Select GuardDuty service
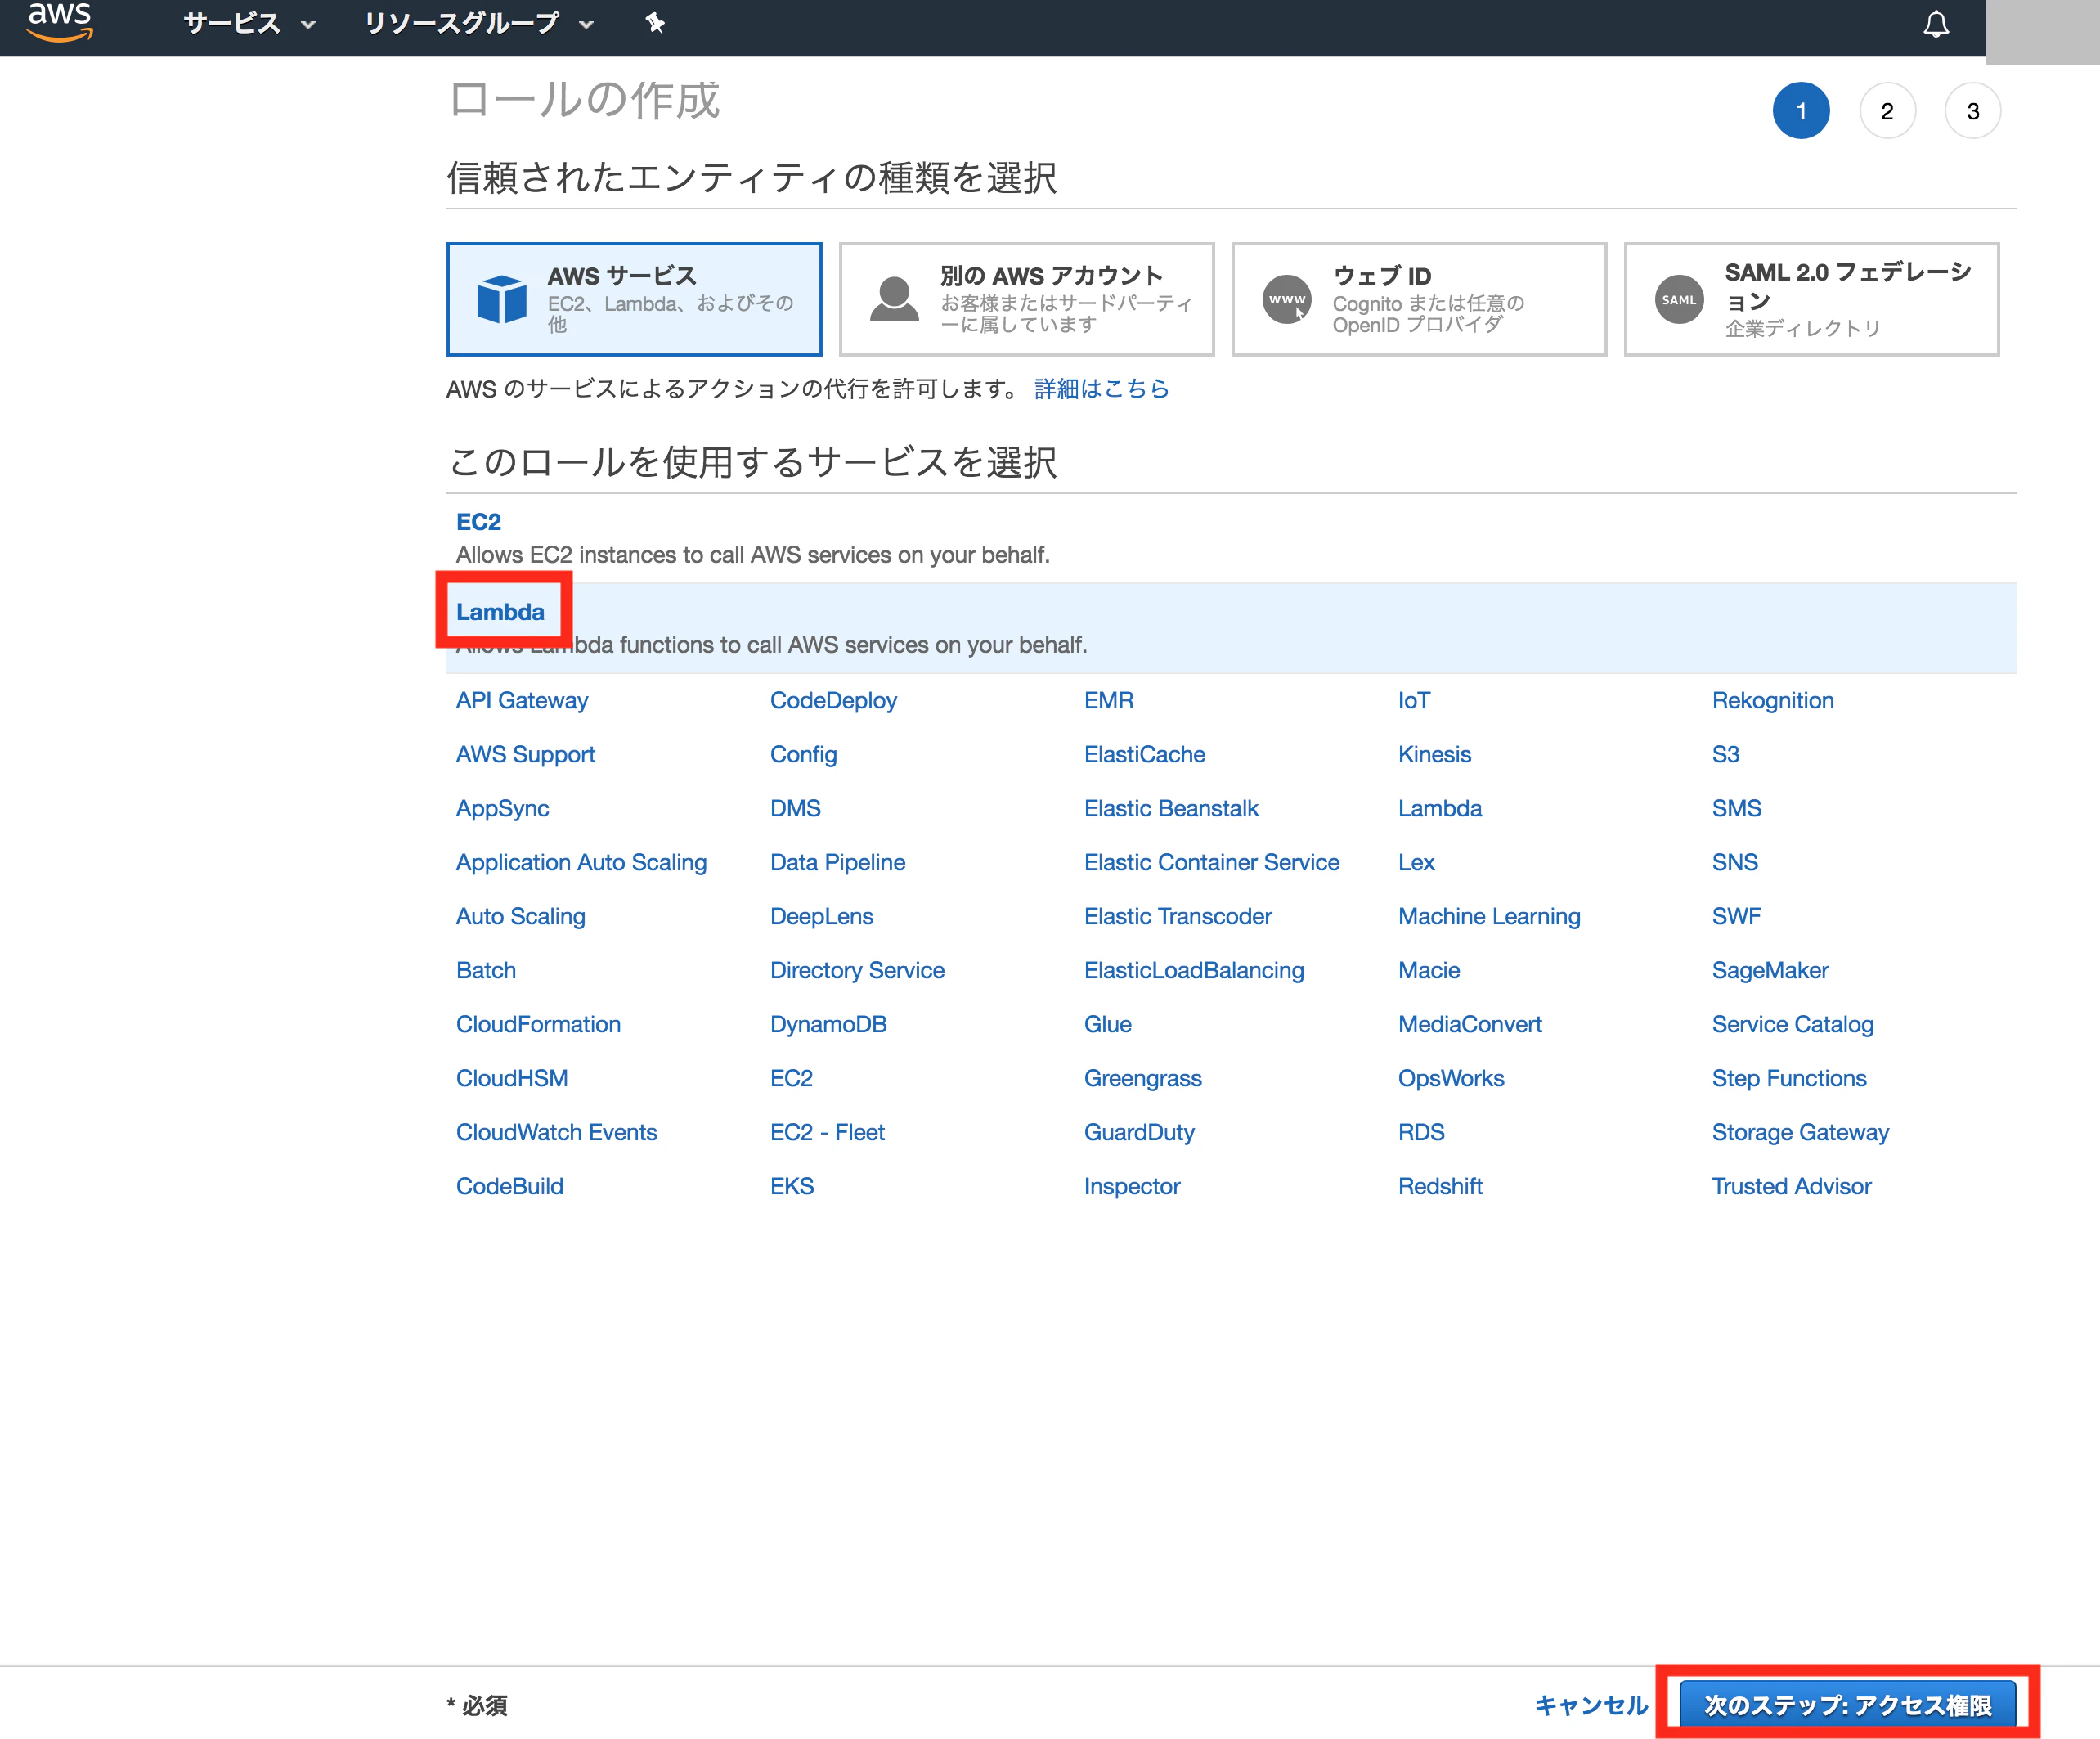Viewport: 2100px width, 1739px height. pyautogui.click(x=1139, y=1132)
